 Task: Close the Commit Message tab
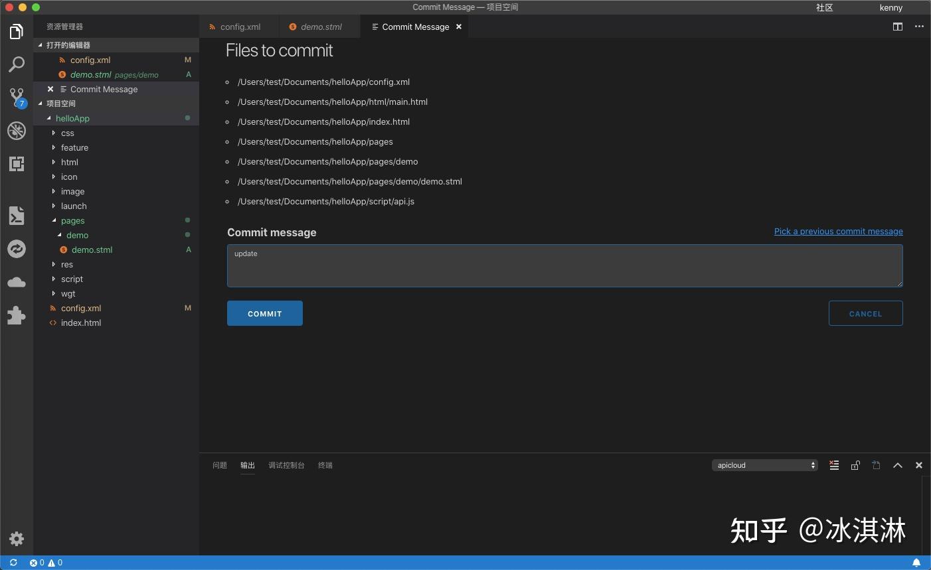pos(458,27)
